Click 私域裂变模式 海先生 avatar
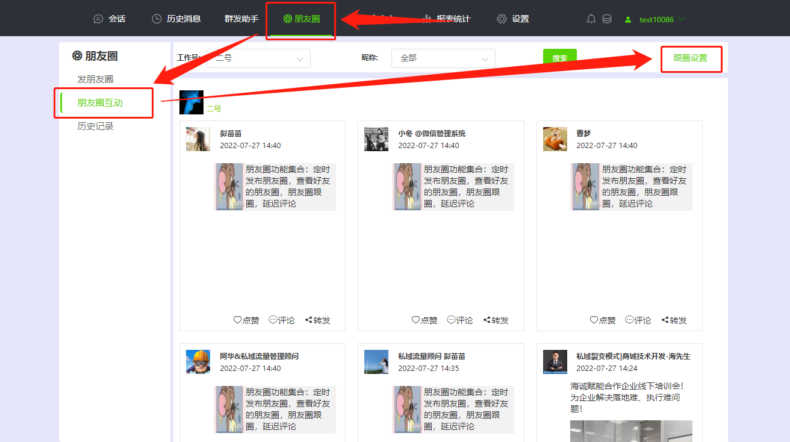Screen dimensions: 790x442 (555, 362)
